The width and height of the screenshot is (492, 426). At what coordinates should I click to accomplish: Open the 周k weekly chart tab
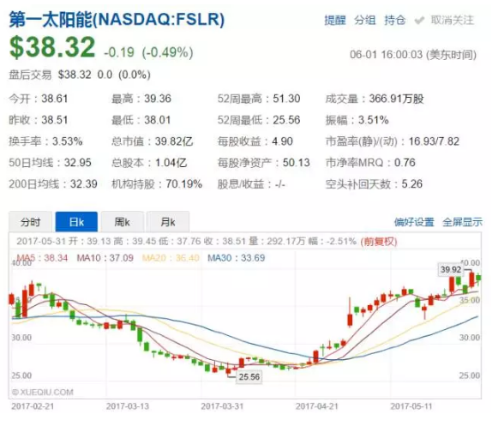(123, 222)
